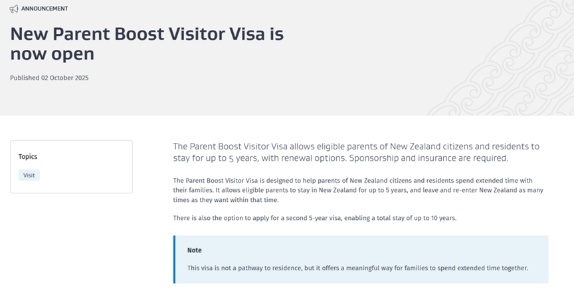Click the 'with renewal options' phrase in the intro
Viewport: 574px width, 293px height.
click(x=297, y=159)
